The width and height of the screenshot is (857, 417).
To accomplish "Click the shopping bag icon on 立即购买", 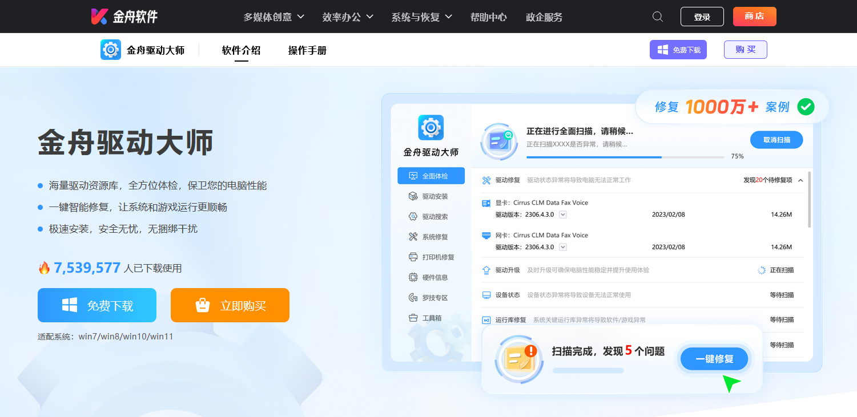I will [203, 305].
